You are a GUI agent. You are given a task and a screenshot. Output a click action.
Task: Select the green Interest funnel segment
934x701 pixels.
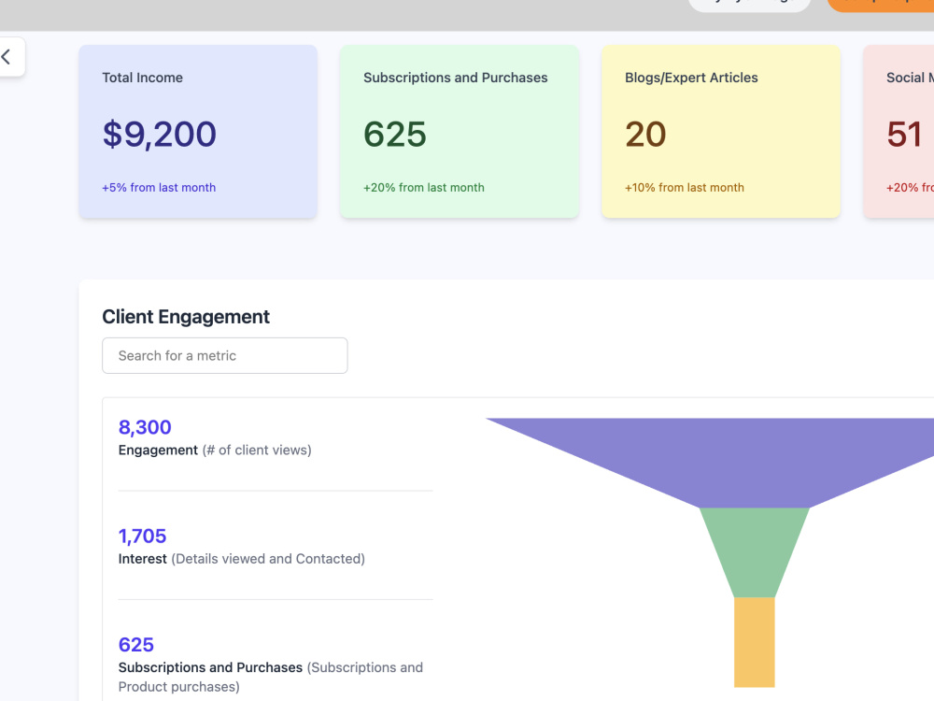coord(754,552)
